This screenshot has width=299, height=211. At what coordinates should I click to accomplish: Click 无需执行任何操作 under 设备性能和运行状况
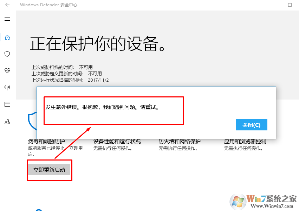tap(113, 148)
